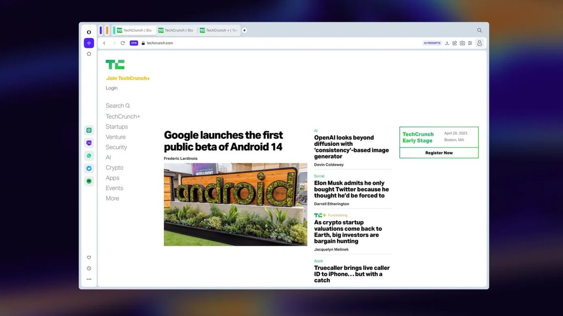Click the Register Now button
563x316 pixels.
(439, 153)
